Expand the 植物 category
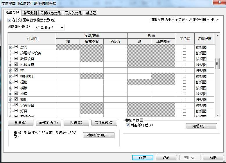Screen dimensions: 226x163 [10, 82]
